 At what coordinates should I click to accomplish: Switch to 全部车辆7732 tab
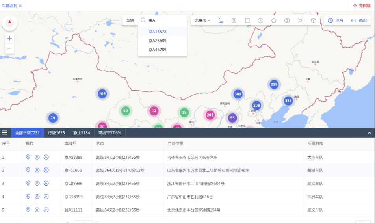(27, 133)
